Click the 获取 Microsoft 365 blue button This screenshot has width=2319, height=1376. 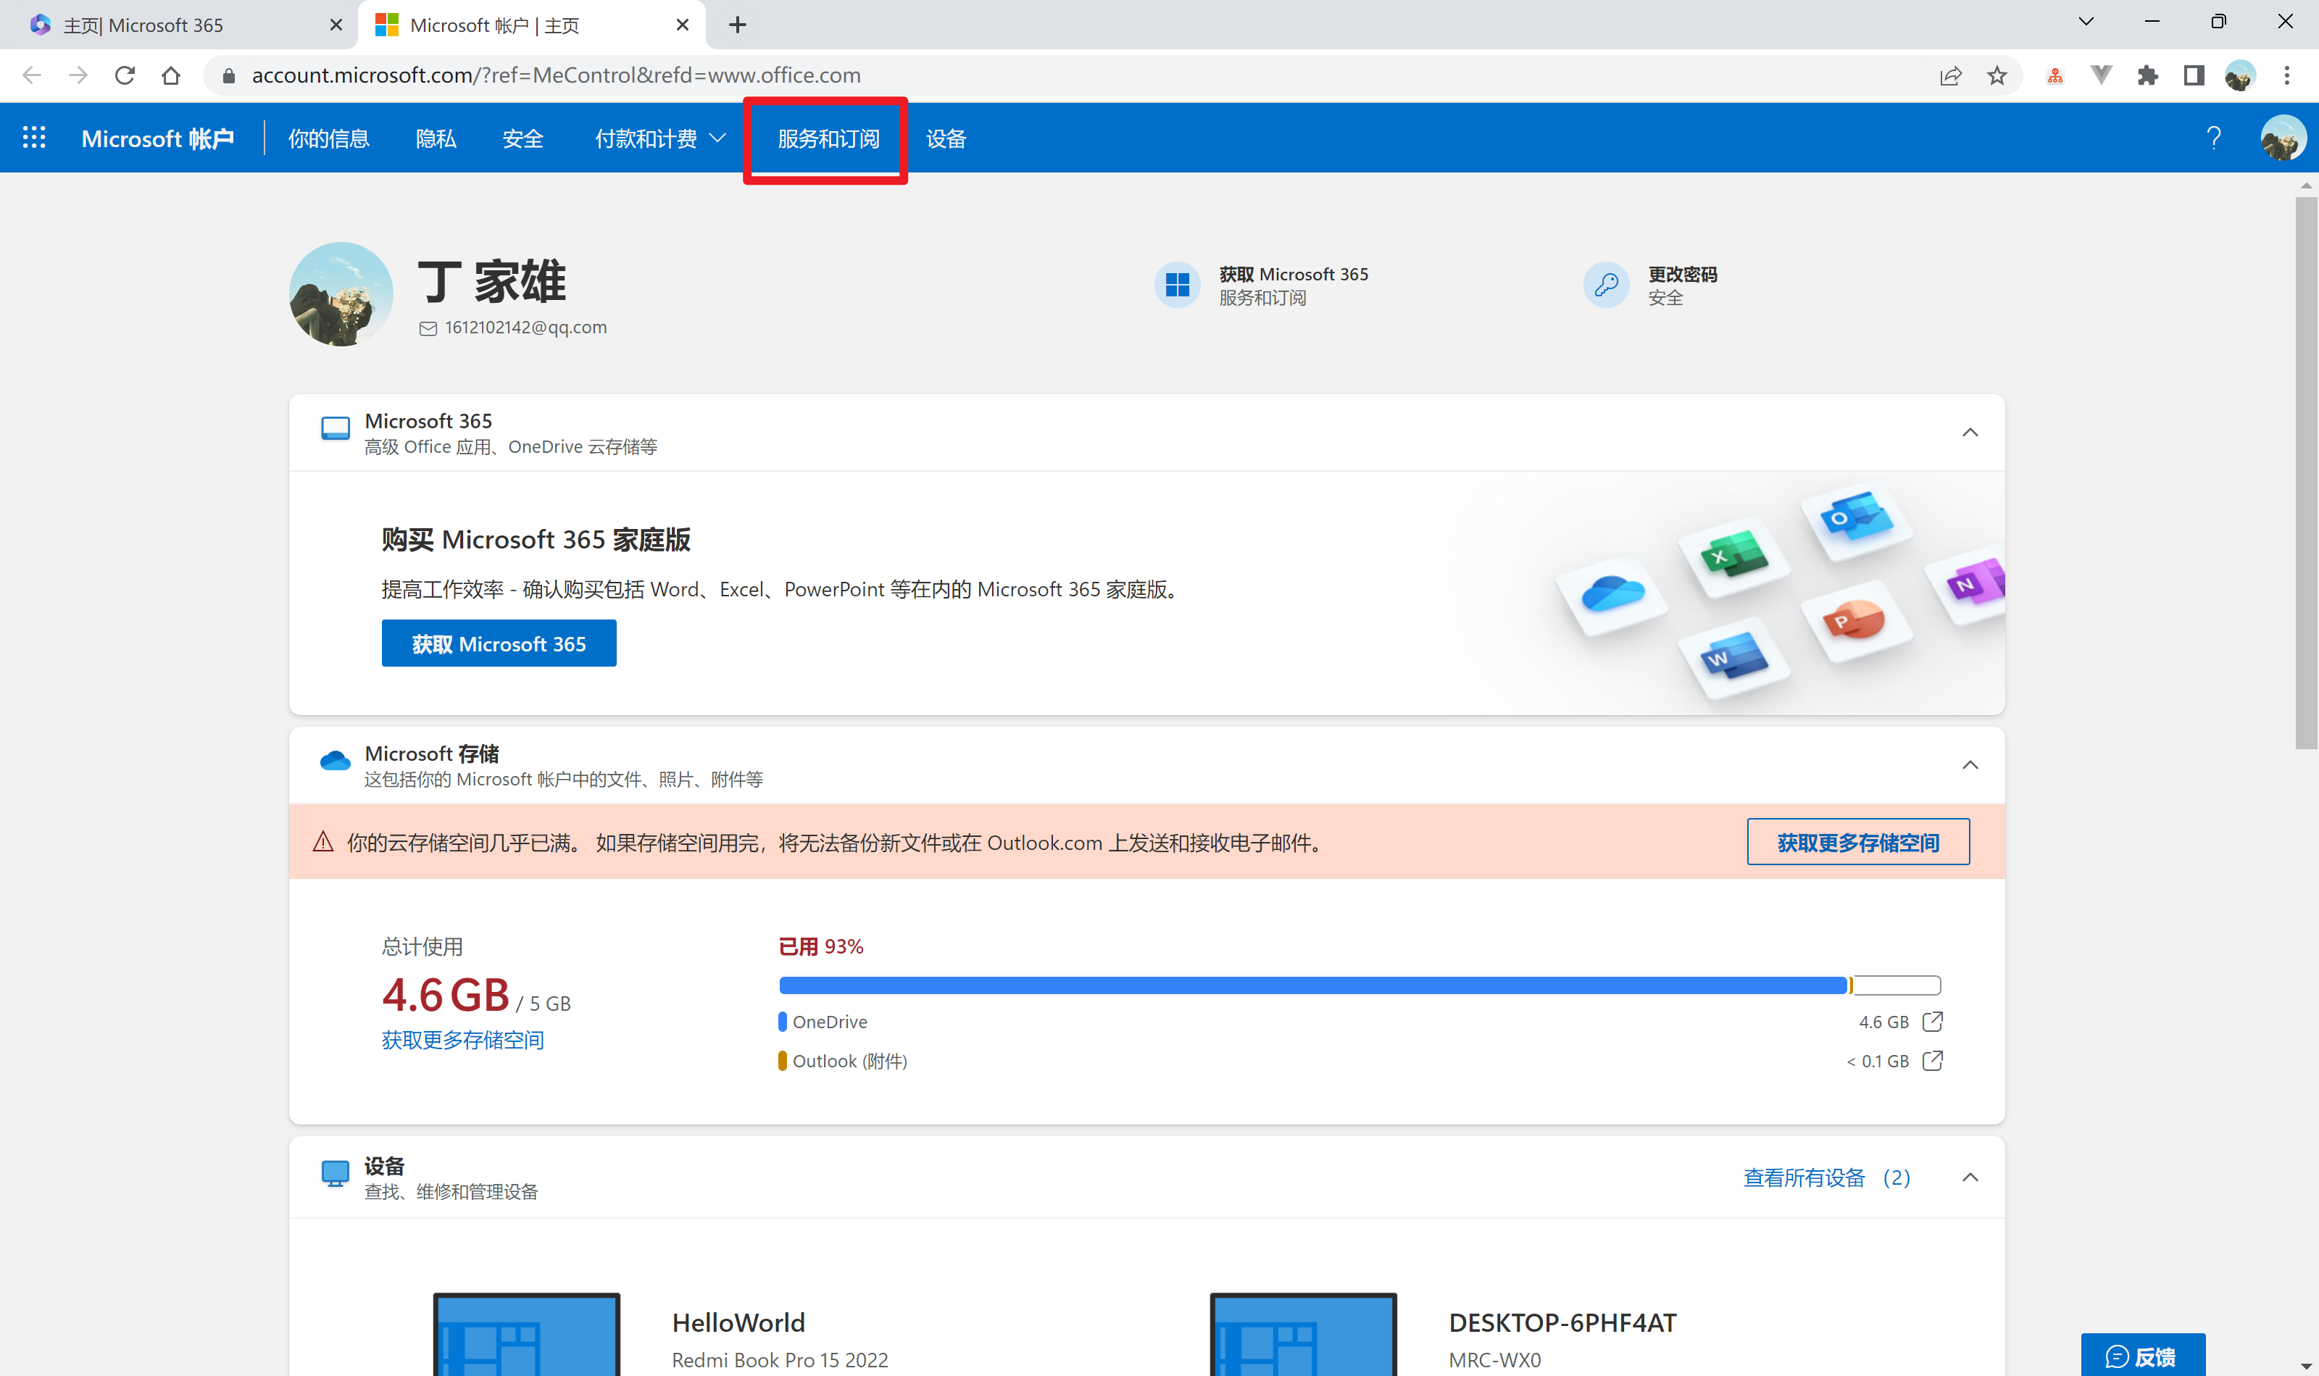point(499,643)
